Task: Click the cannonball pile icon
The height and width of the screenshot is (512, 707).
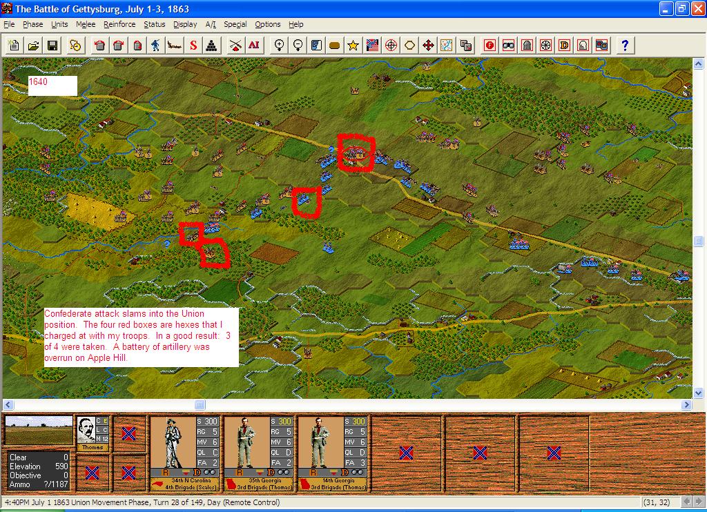Action: [x=212, y=45]
